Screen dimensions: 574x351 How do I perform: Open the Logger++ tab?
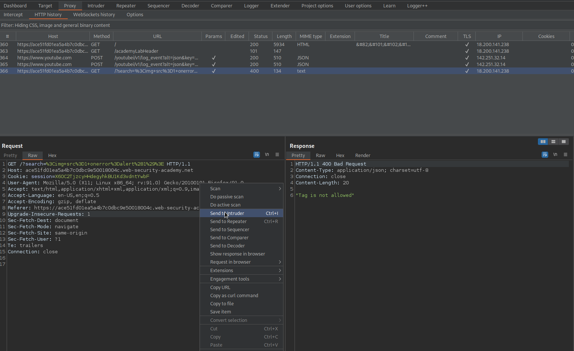[417, 6]
